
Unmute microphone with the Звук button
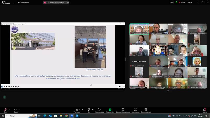5,110
